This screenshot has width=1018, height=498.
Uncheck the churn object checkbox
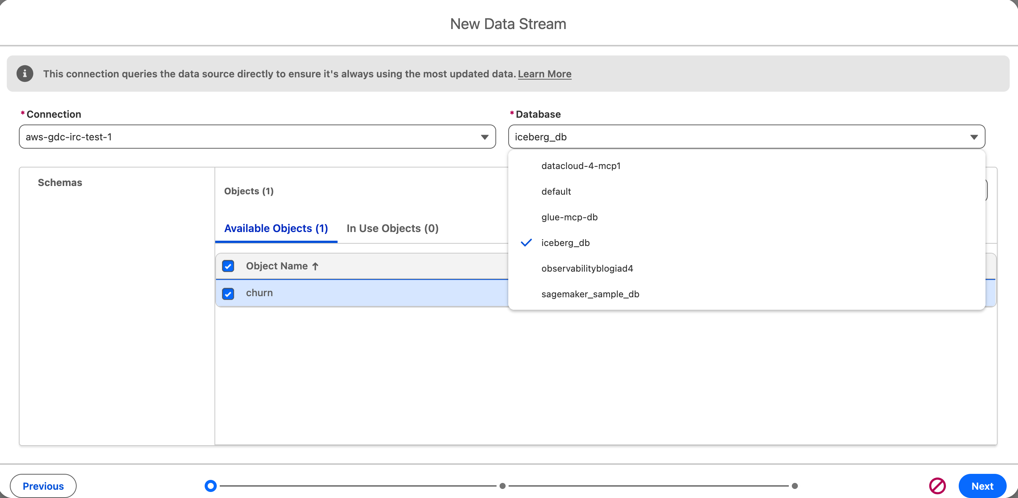tap(228, 294)
